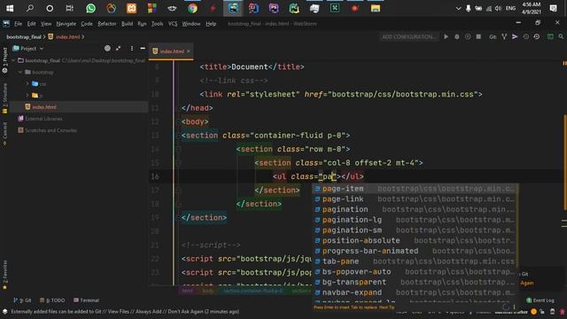Image resolution: width=567 pixels, height=319 pixels.
Task: Choose tab-pane suggestion
Action: pyautogui.click(x=416, y=261)
